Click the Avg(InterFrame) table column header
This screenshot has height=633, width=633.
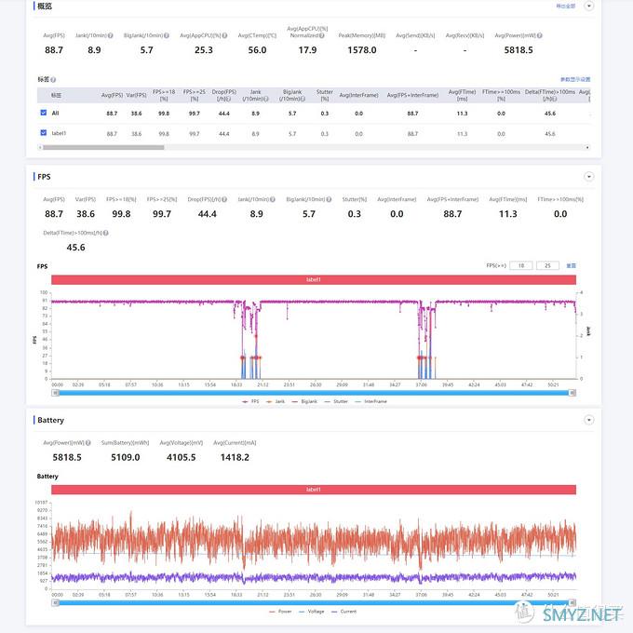pyautogui.click(x=359, y=95)
